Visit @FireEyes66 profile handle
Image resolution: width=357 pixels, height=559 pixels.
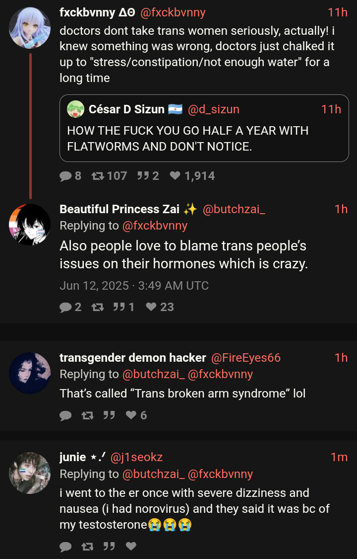[x=246, y=357]
